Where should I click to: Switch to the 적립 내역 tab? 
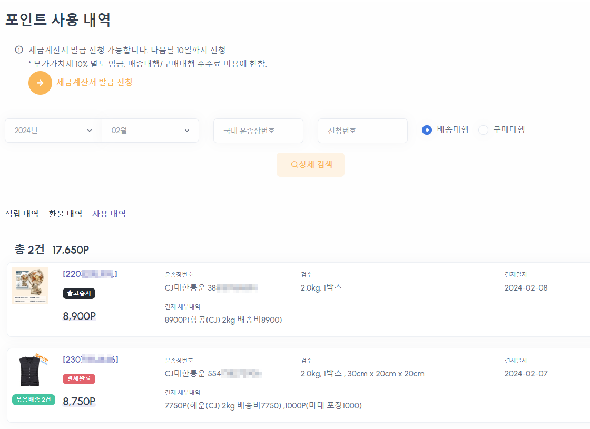(22, 214)
